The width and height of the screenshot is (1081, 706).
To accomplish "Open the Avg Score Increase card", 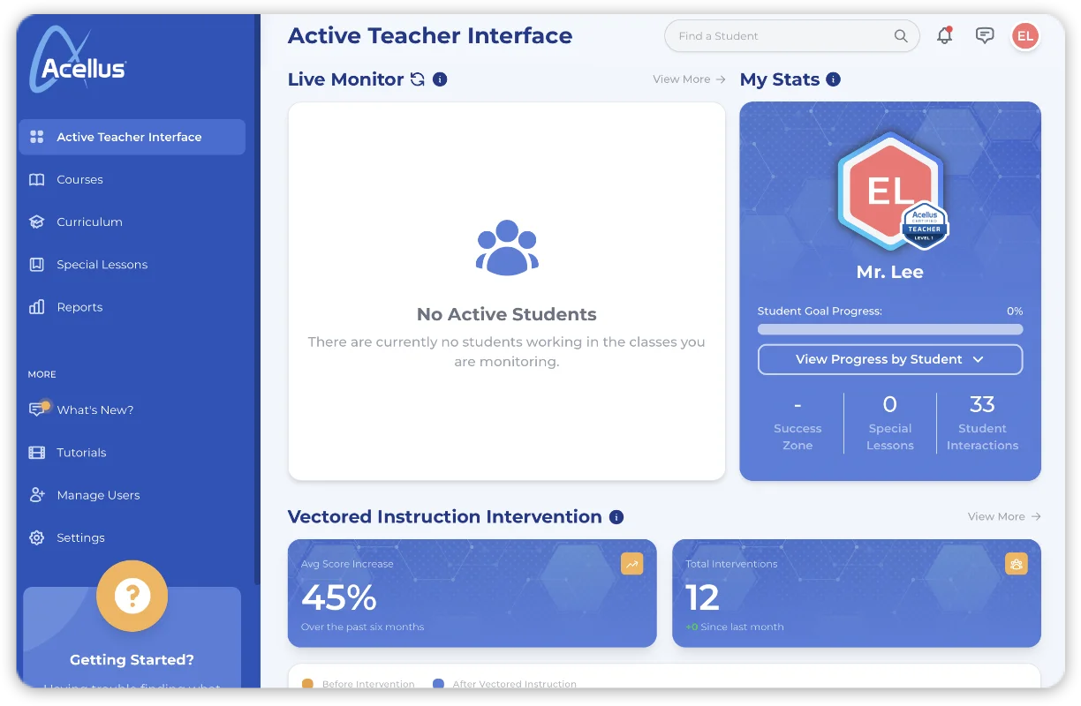I will 472,594.
